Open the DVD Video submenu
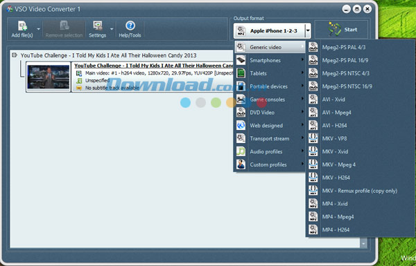416x266 pixels. (270, 113)
